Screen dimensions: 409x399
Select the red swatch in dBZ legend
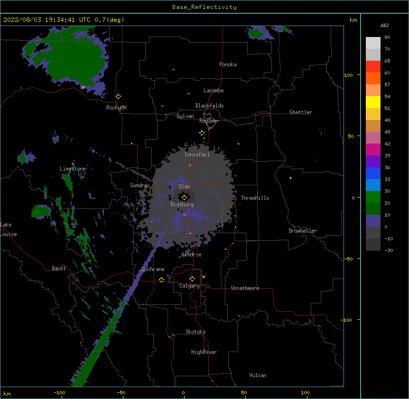pyautogui.click(x=373, y=66)
